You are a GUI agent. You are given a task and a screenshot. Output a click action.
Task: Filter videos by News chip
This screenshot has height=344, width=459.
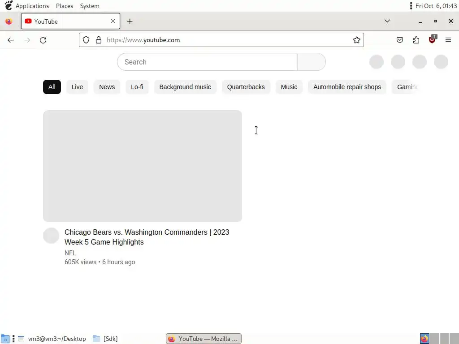pyautogui.click(x=107, y=87)
